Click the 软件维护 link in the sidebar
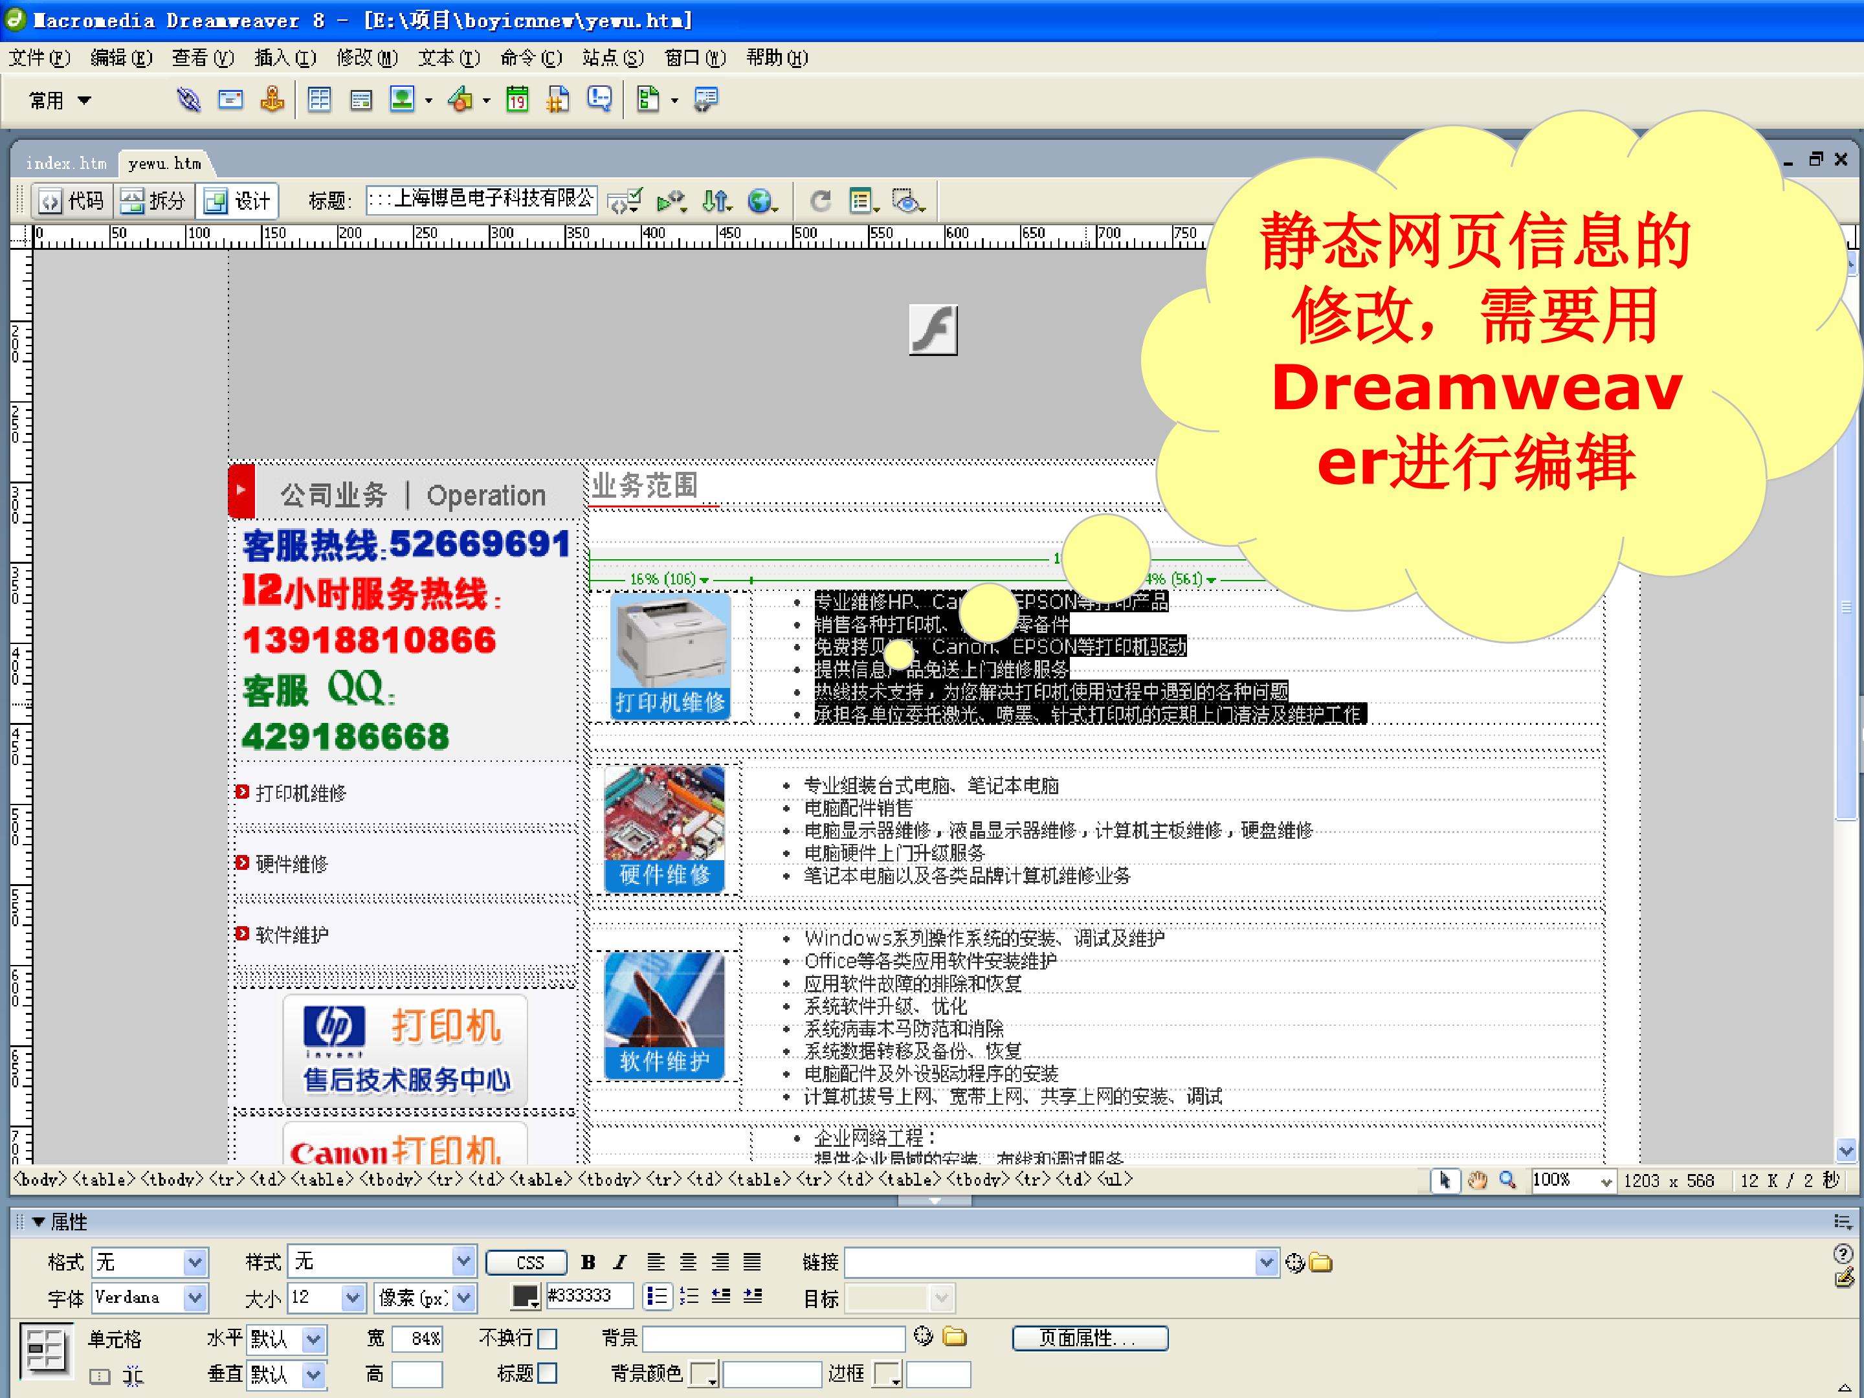This screenshot has width=1864, height=1398. [x=291, y=935]
